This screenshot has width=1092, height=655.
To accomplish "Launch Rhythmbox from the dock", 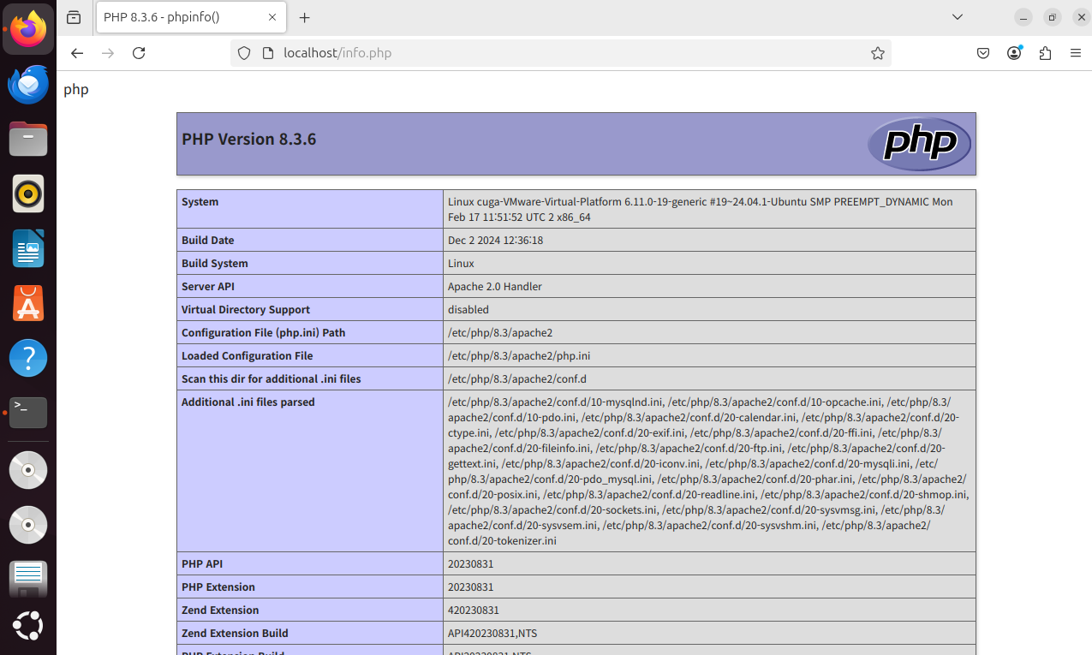I will (x=28, y=194).
